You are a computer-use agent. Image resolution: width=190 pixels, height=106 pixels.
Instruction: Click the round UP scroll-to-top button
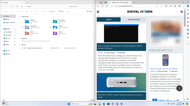click(x=179, y=88)
